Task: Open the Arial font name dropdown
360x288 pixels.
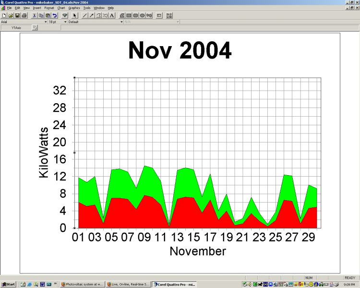Action: 46,22
